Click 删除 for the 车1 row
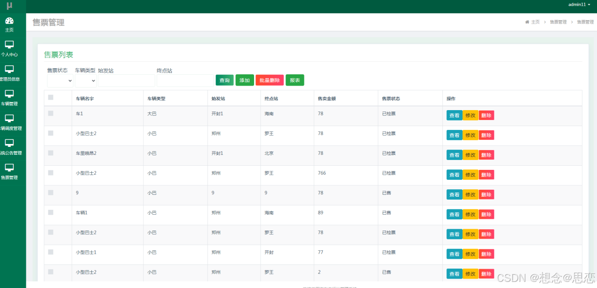The width and height of the screenshot is (597, 288). [x=486, y=115]
